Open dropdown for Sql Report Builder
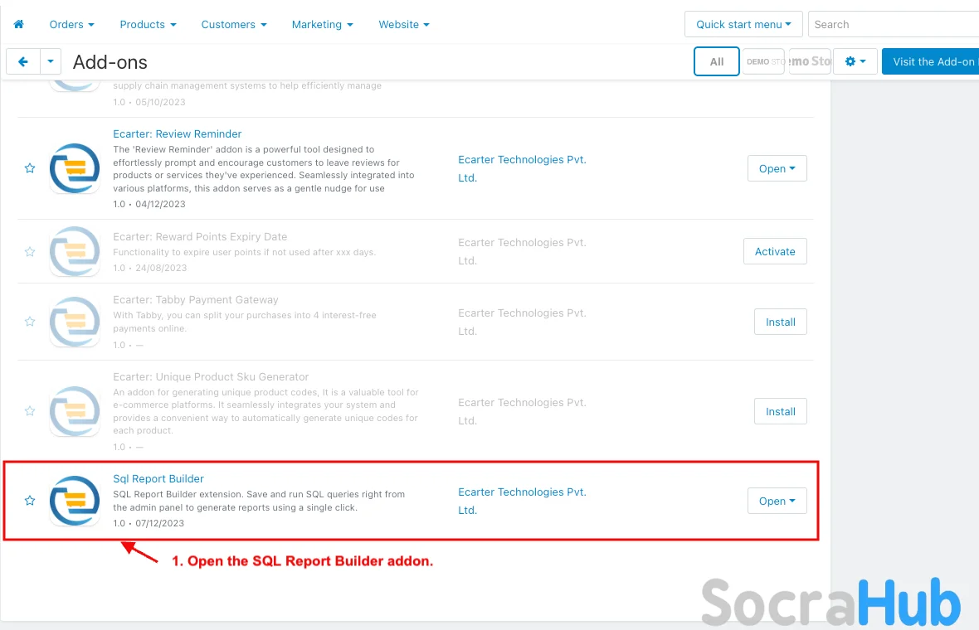 click(777, 501)
